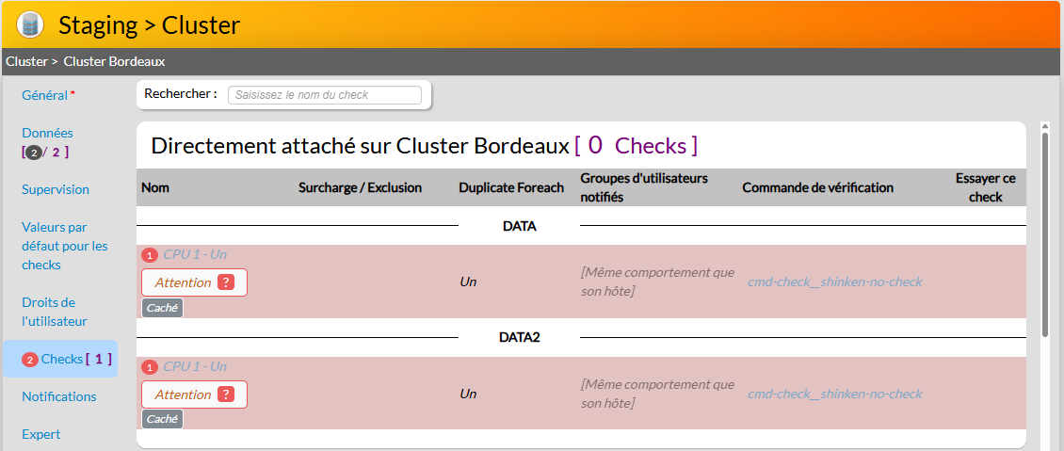This screenshot has height=451, width=1064.
Task: Open the Général tab
Action: [x=44, y=95]
